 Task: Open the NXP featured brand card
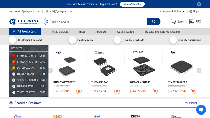[65, 114]
